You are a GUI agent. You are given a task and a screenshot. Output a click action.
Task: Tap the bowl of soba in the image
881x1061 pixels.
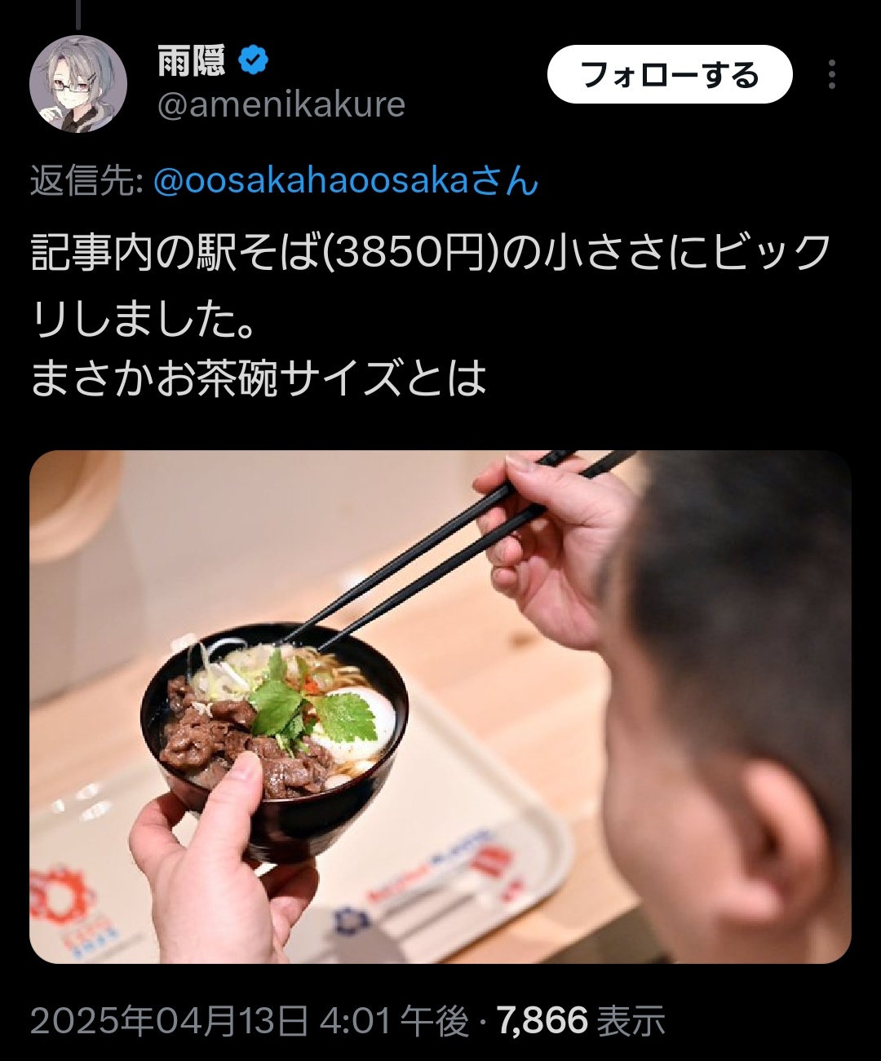[273, 738]
